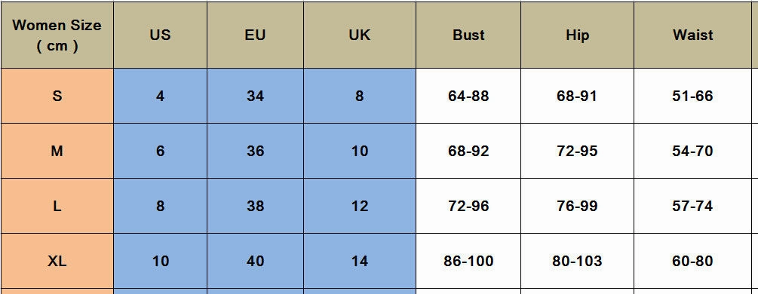Click the hip value 72-95
758x294 pixels.
tap(577, 151)
